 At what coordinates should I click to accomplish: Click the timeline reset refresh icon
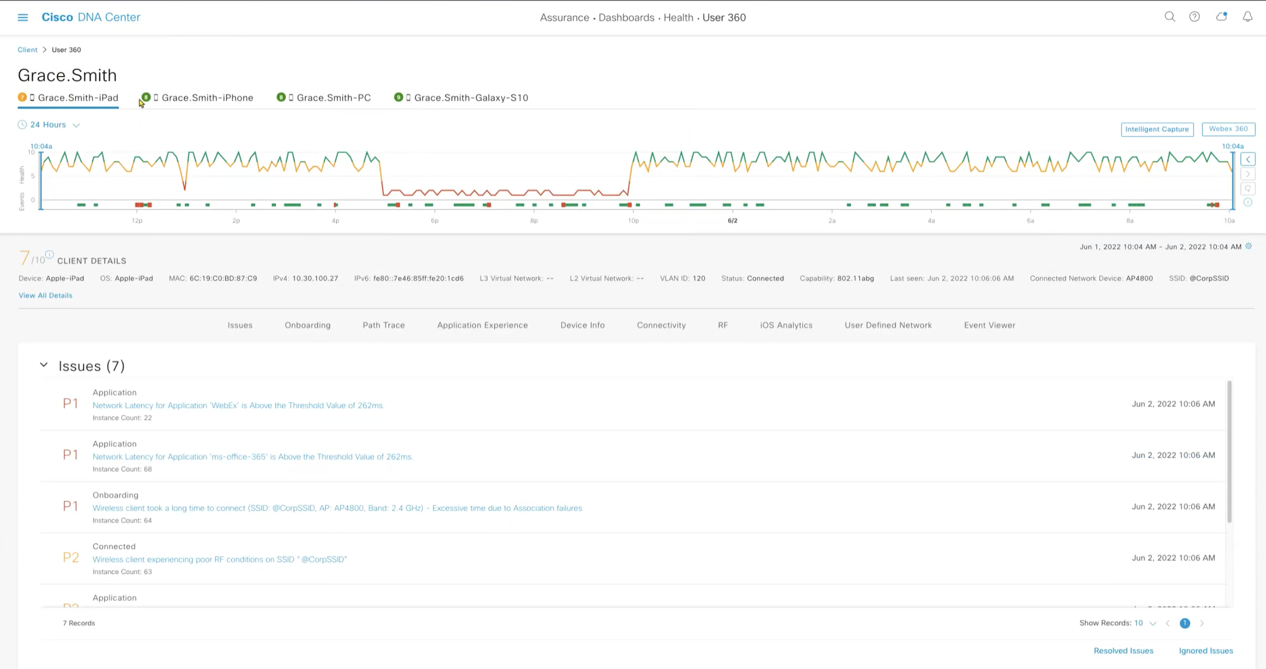[x=1247, y=189]
